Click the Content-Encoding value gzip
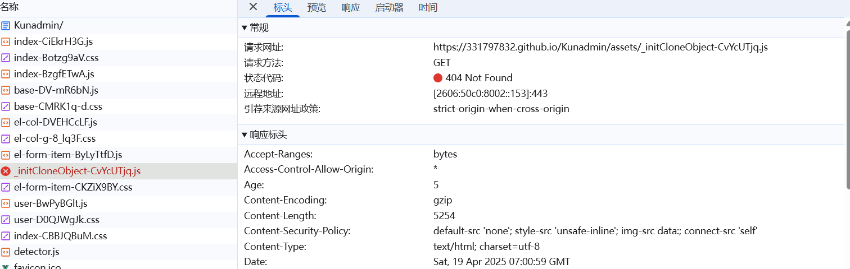Image resolution: width=850 pixels, height=269 pixels. (x=443, y=200)
